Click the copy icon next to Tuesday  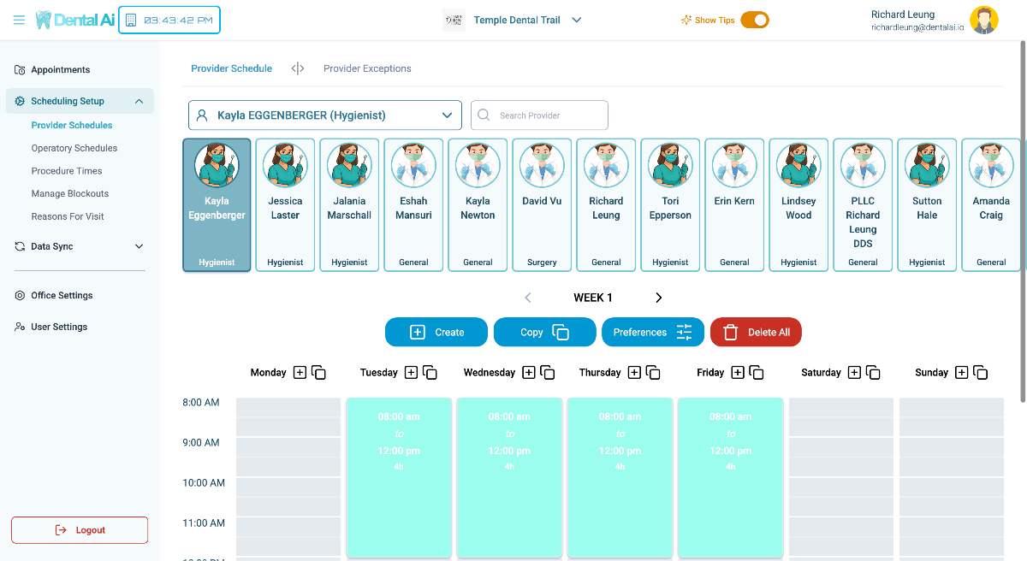[x=430, y=373]
